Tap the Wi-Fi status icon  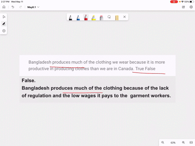(x=182, y=2)
